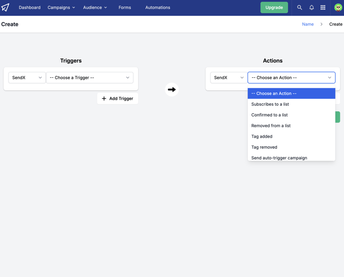Open the apps grid icon
Screen dimensions: 344x277
click(322, 7)
